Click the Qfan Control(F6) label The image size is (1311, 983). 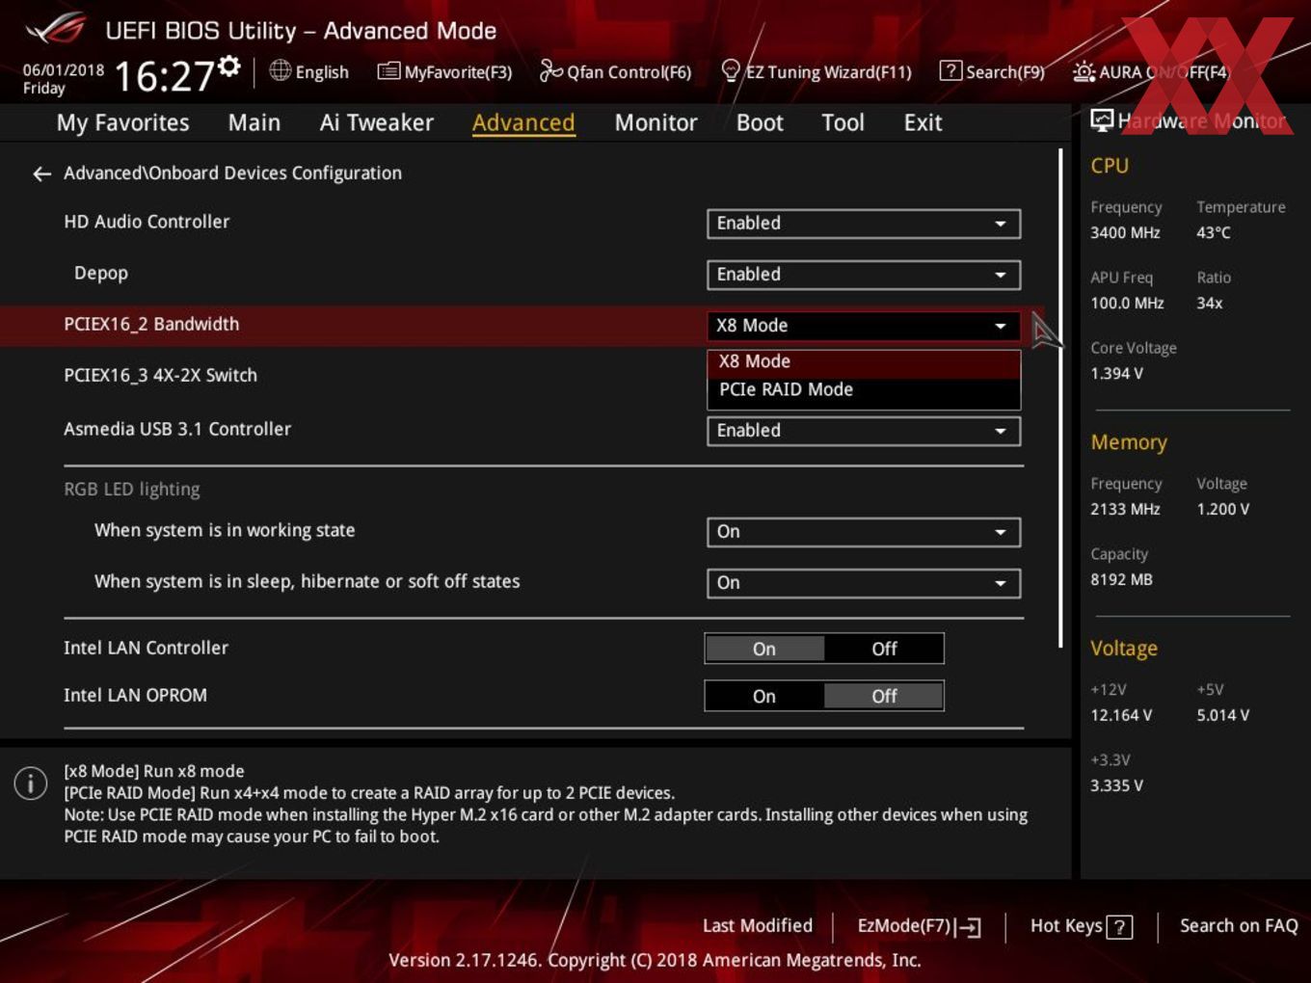tap(629, 72)
